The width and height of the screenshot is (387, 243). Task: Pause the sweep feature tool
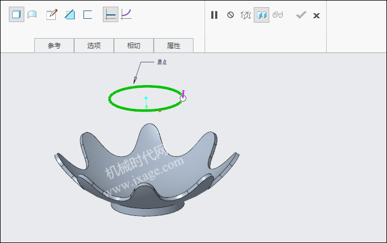[x=215, y=15]
